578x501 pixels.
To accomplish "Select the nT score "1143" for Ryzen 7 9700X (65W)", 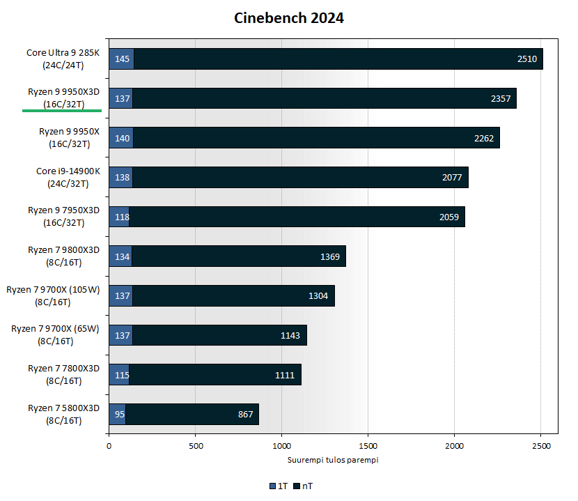I will point(290,335).
